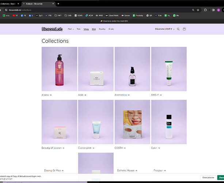Open the Cloud Telek bookmark
224x183 pixels.
tap(112, 16)
